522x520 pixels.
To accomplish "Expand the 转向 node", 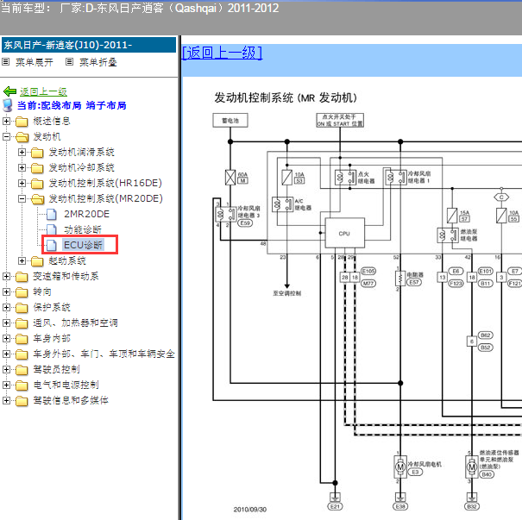I will click(x=6, y=291).
